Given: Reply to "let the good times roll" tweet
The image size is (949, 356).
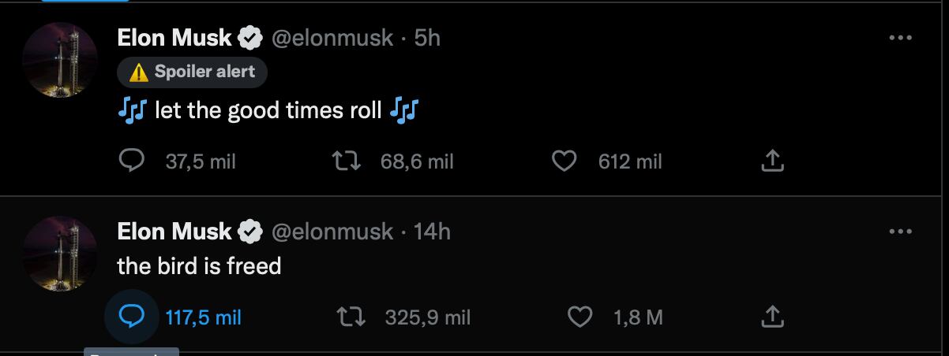Looking at the screenshot, I should [x=129, y=161].
